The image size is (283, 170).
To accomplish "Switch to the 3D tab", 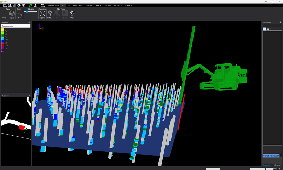I will pyautogui.click(x=63, y=5).
